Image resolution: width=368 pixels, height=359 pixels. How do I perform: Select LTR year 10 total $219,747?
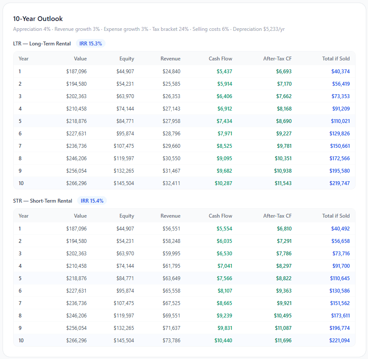339,183
